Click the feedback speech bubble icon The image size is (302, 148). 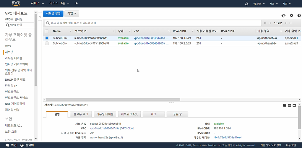7,145
